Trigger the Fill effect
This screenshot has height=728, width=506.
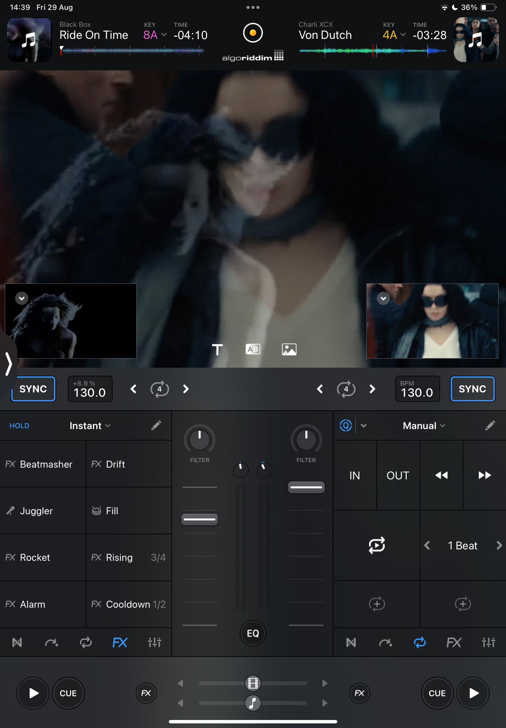point(129,511)
